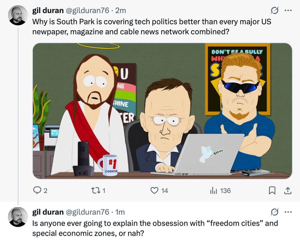Open Grok icon on second tweet

274,212
